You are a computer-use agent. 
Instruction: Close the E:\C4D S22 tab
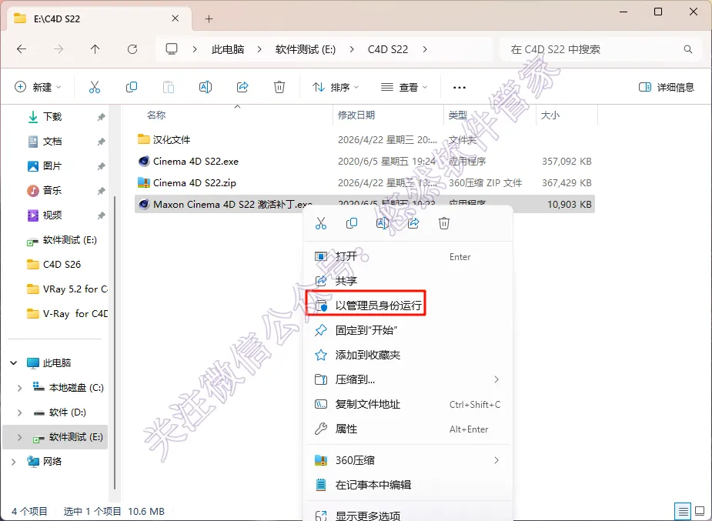[x=175, y=18]
